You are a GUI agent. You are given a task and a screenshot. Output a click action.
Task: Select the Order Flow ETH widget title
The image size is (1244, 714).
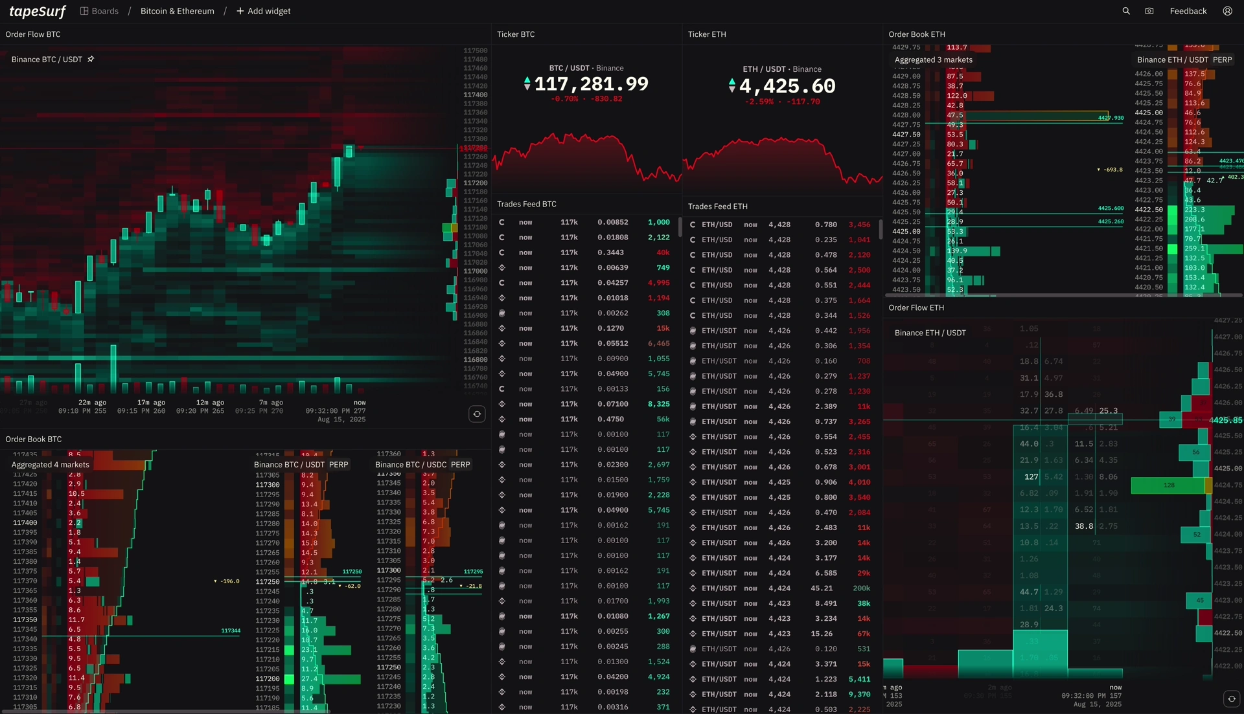pos(916,307)
